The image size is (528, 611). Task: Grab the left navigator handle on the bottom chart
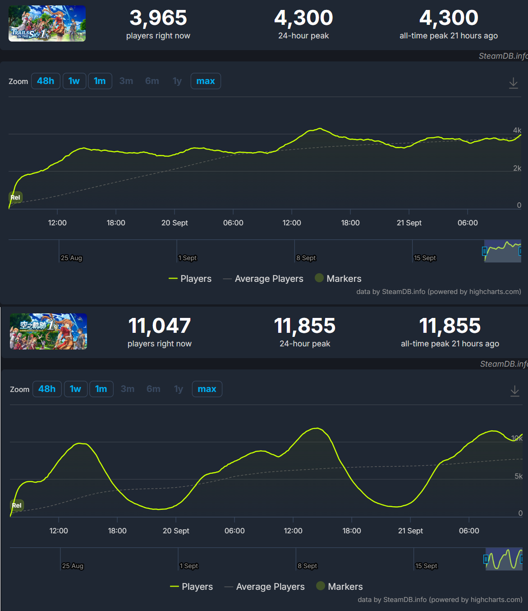point(486,559)
